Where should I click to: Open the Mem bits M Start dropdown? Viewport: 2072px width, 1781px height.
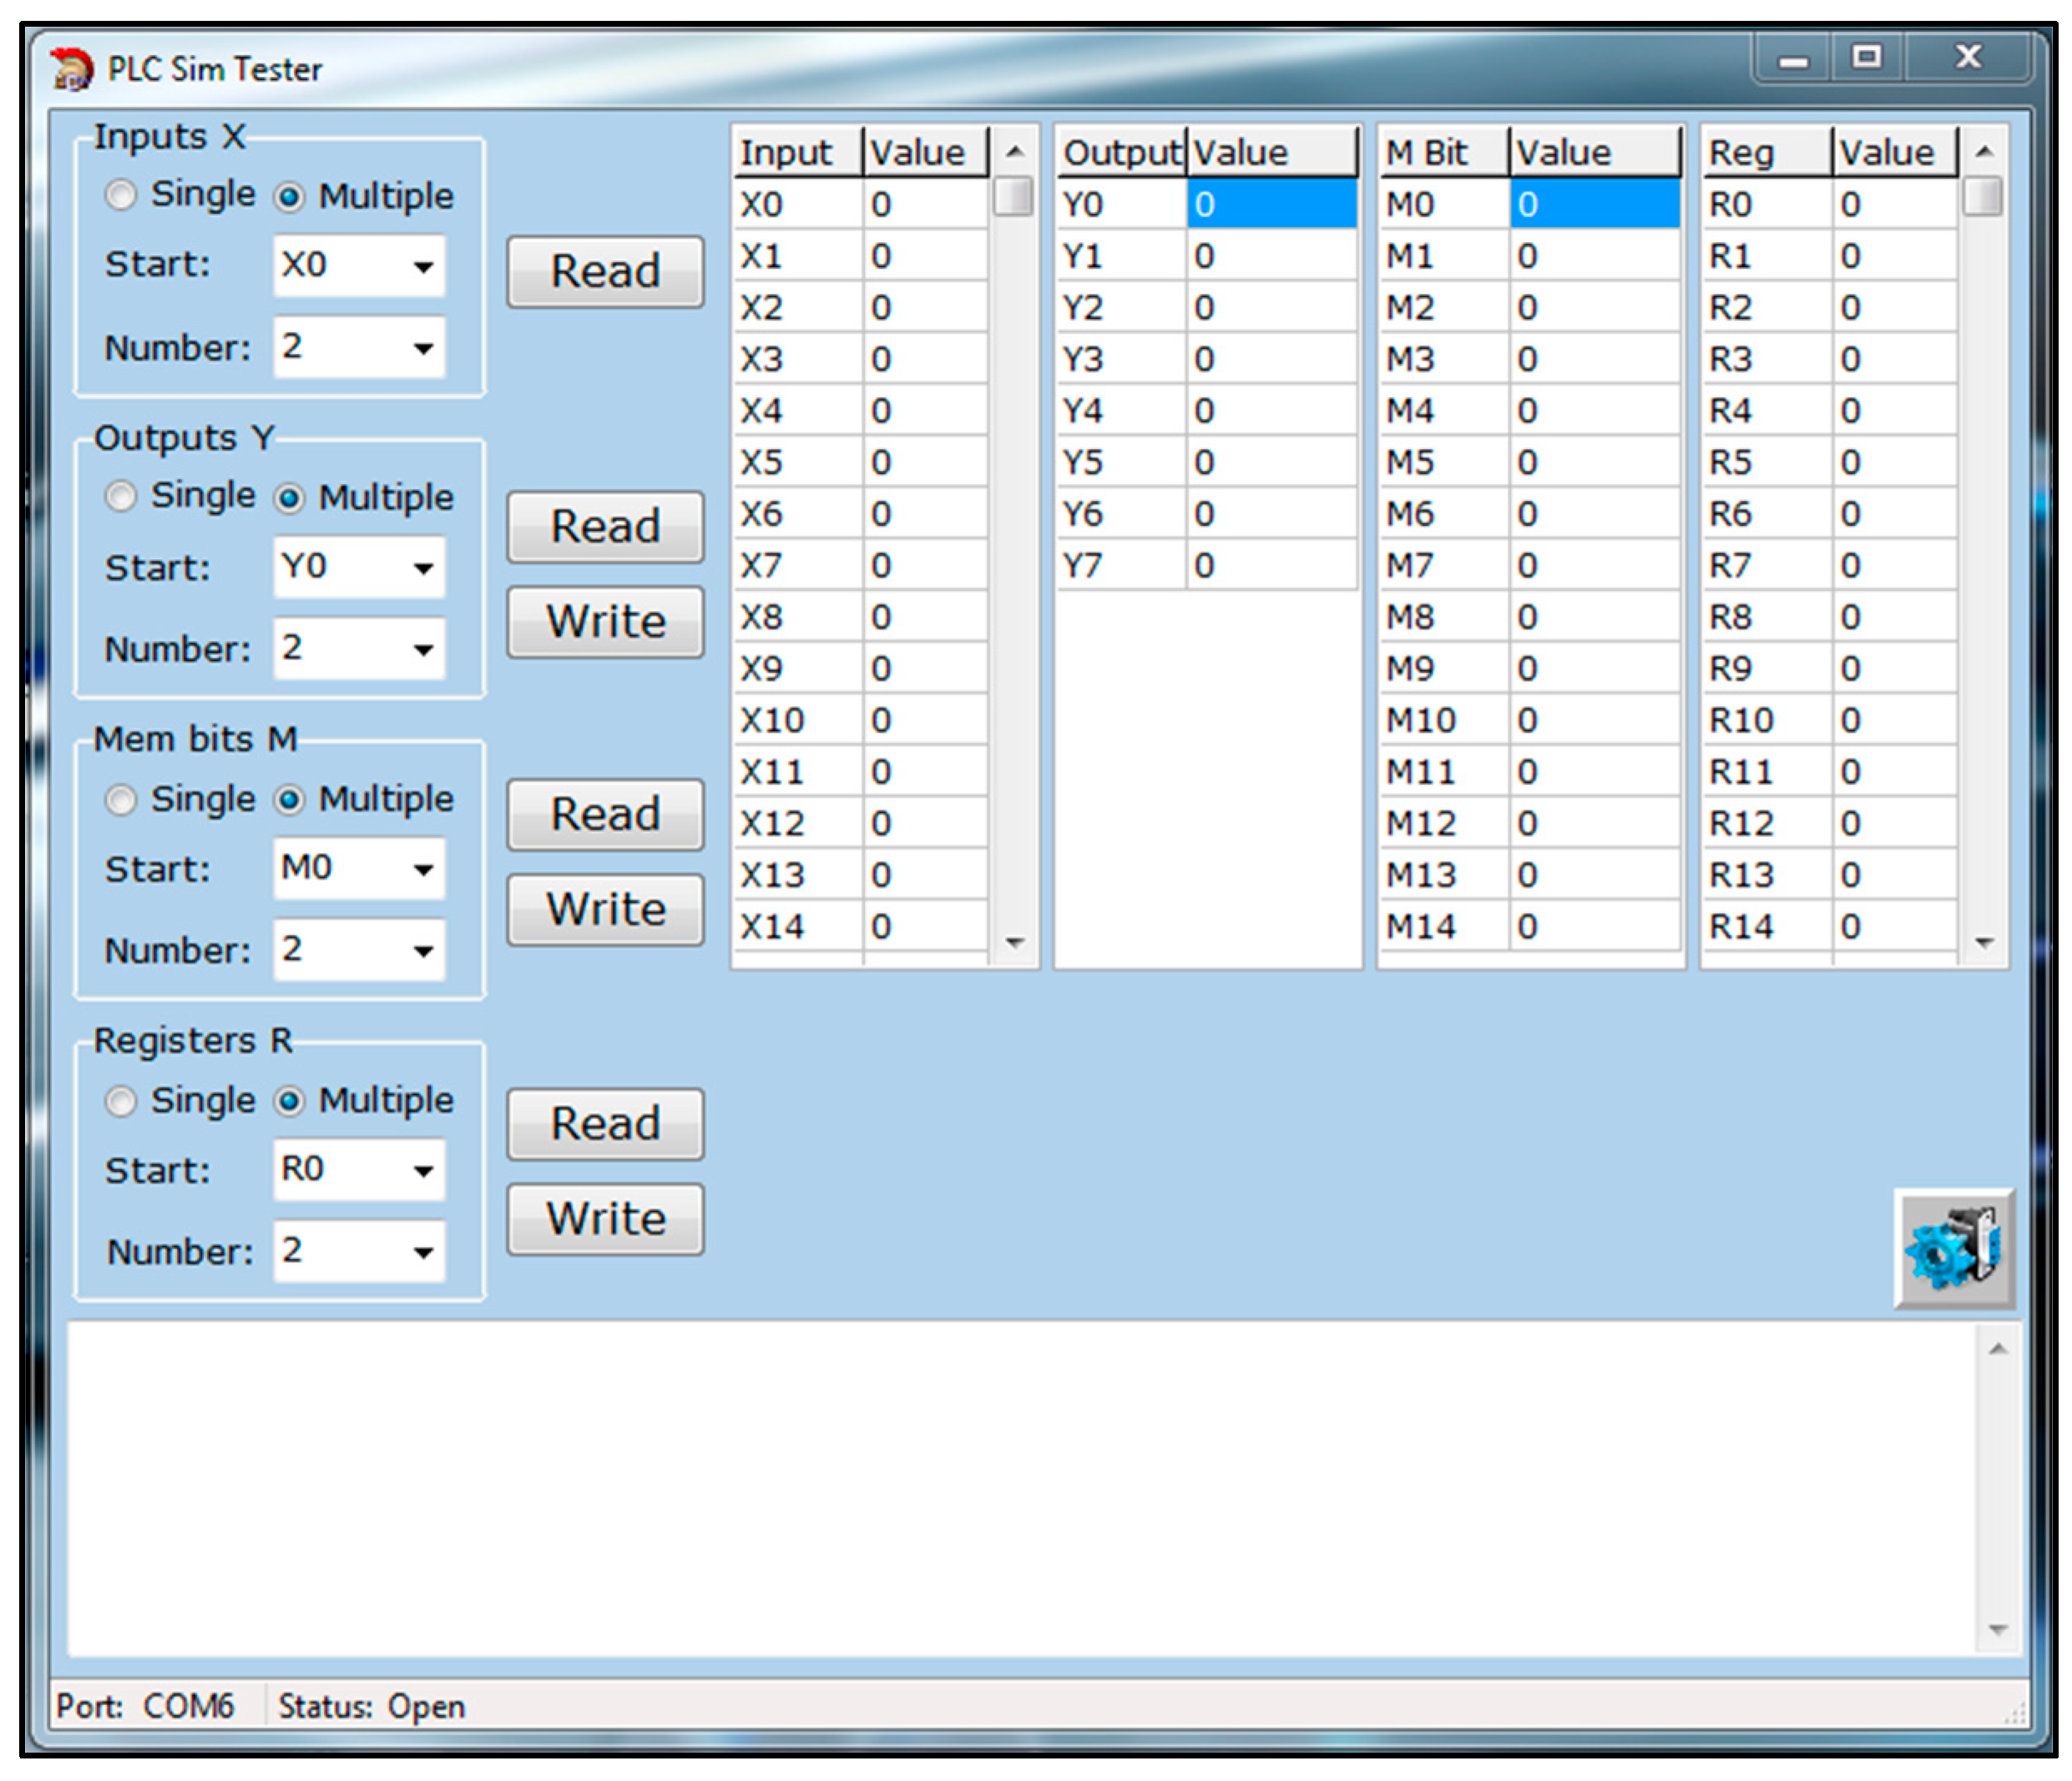coord(423,869)
